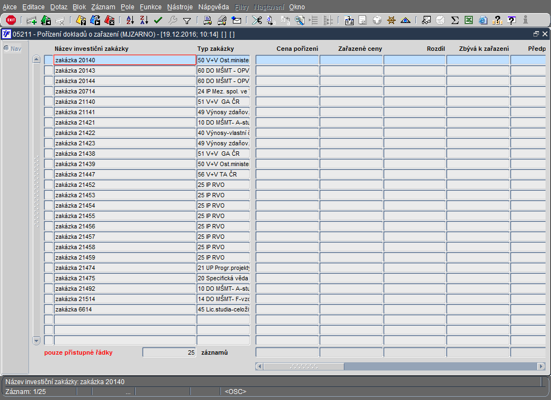This screenshot has width=551, height=400.
Task: Toggle the Nav radio button
Action: coord(7,48)
